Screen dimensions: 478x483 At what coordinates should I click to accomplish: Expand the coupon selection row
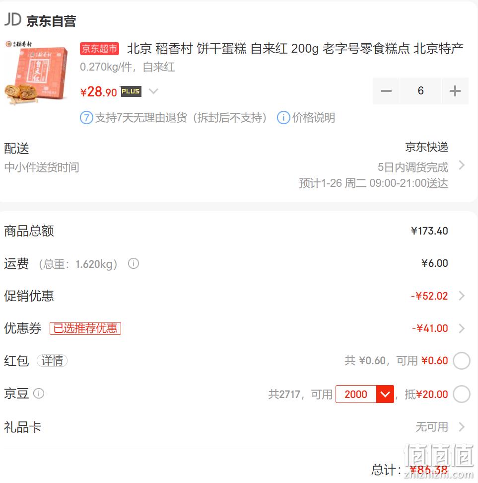point(462,328)
